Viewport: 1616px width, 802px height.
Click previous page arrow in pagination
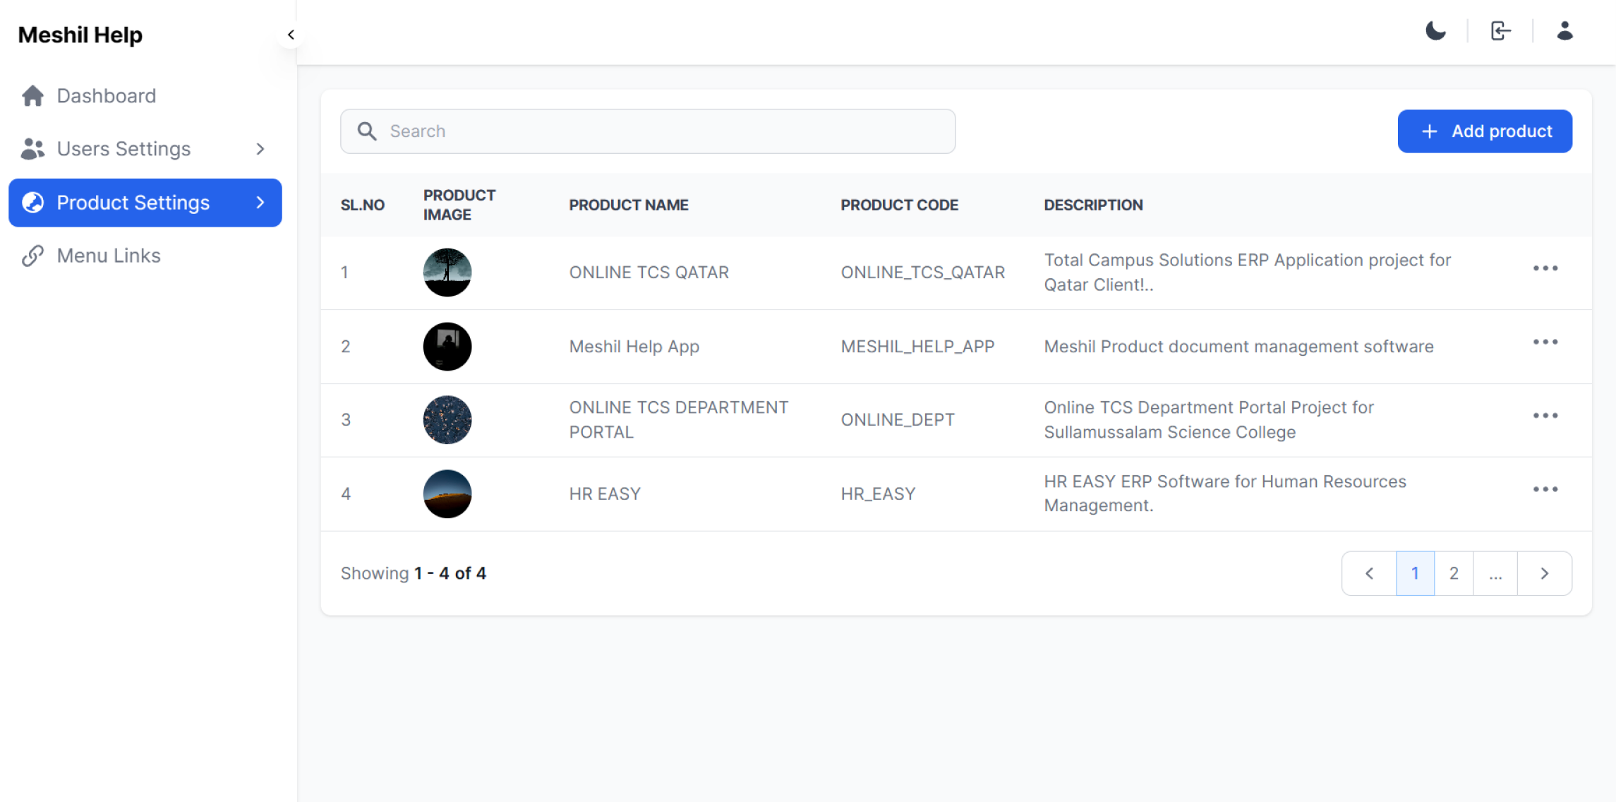click(1369, 573)
